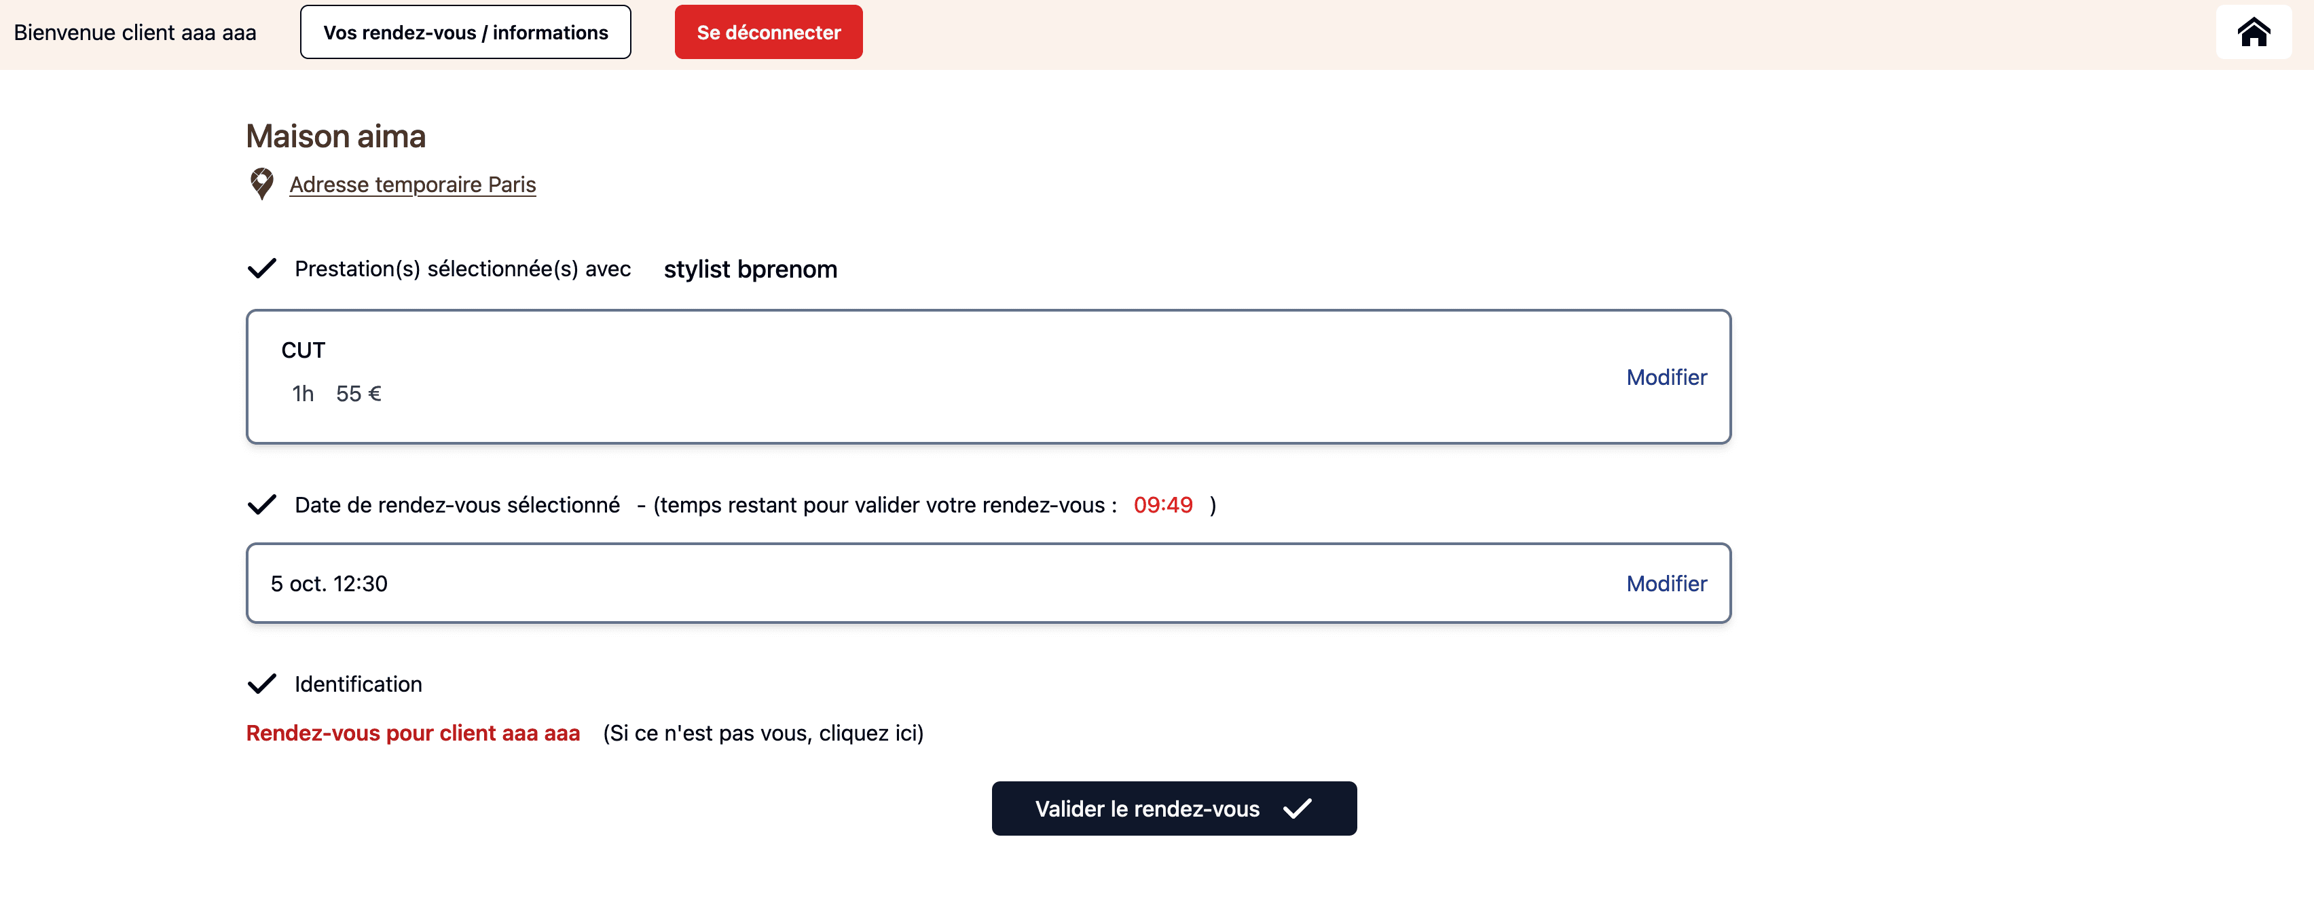Click checkmark beside Prestation(s) sélectionnée(s)
Image resolution: width=2314 pixels, height=911 pixels.
click(x=261, y=269)
